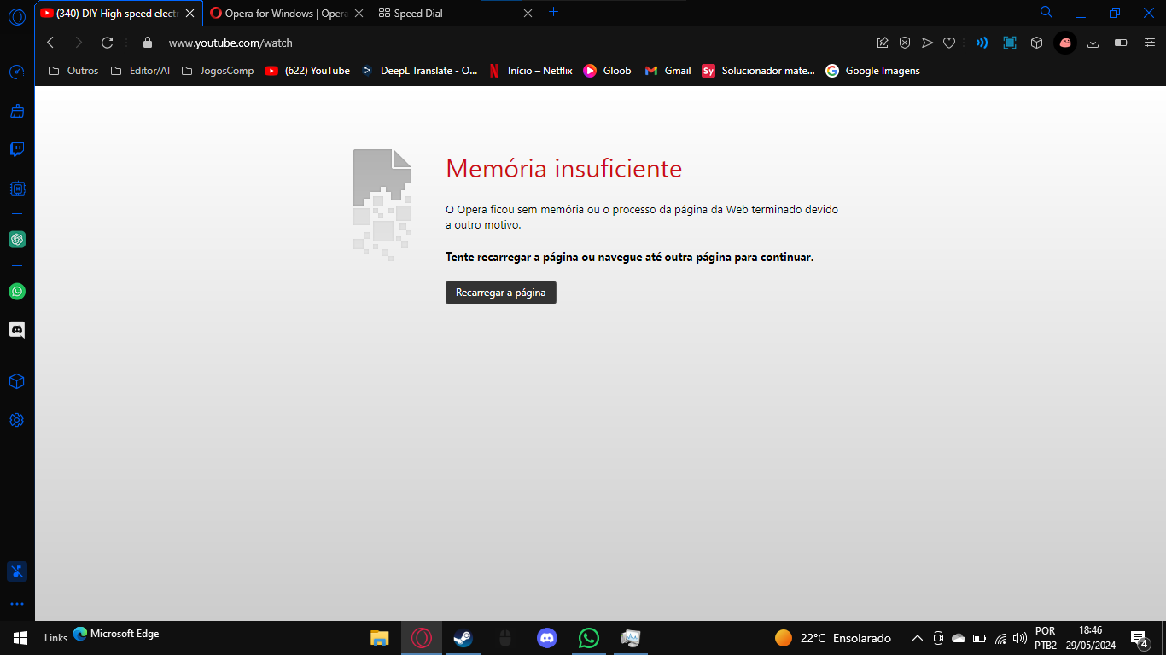Open the Gmail bookmark
Viewport: 1166px width, 655px height.
coord(668,71)
